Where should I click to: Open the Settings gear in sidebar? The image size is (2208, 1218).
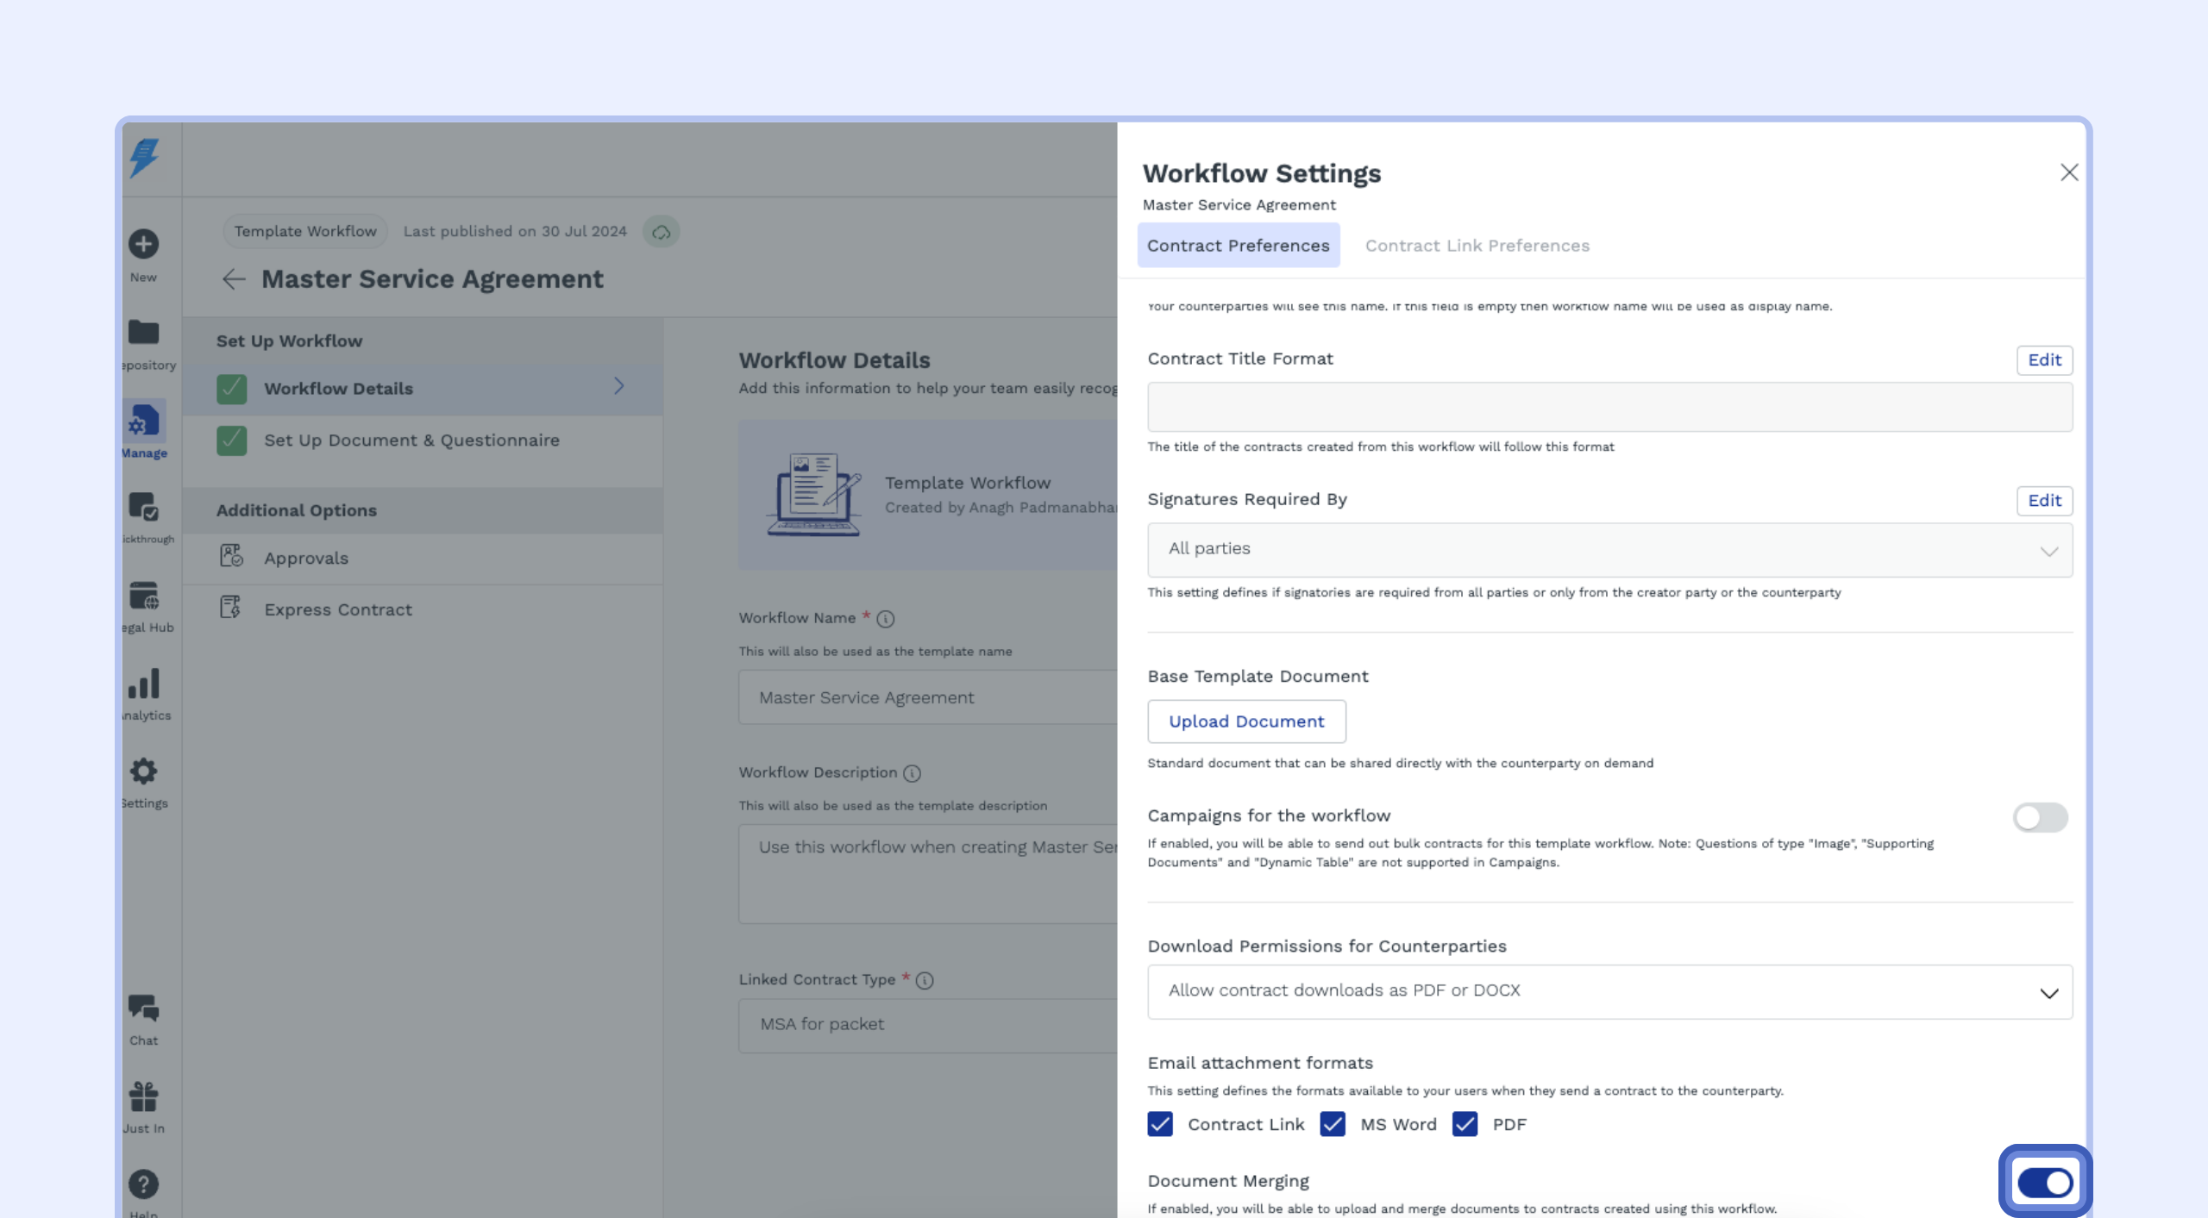[143, 771]
